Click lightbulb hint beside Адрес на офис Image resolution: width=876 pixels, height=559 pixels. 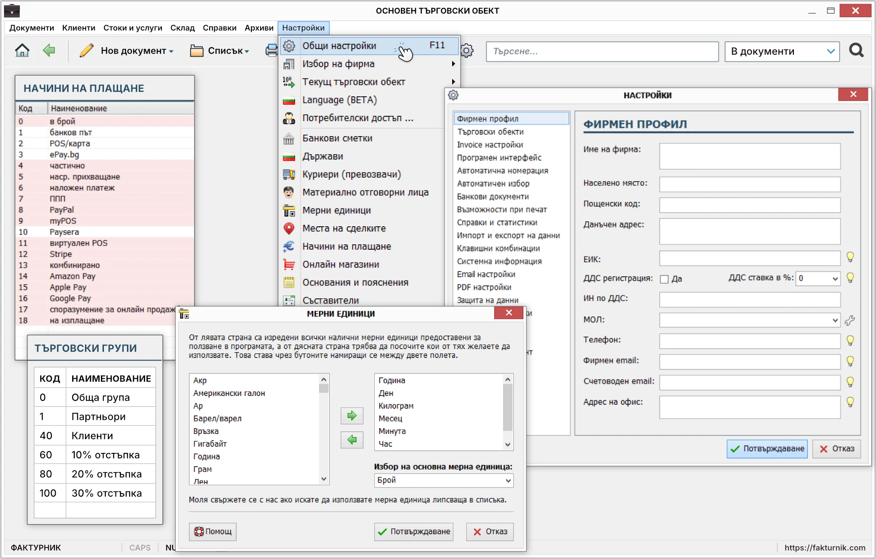point(850,402)
